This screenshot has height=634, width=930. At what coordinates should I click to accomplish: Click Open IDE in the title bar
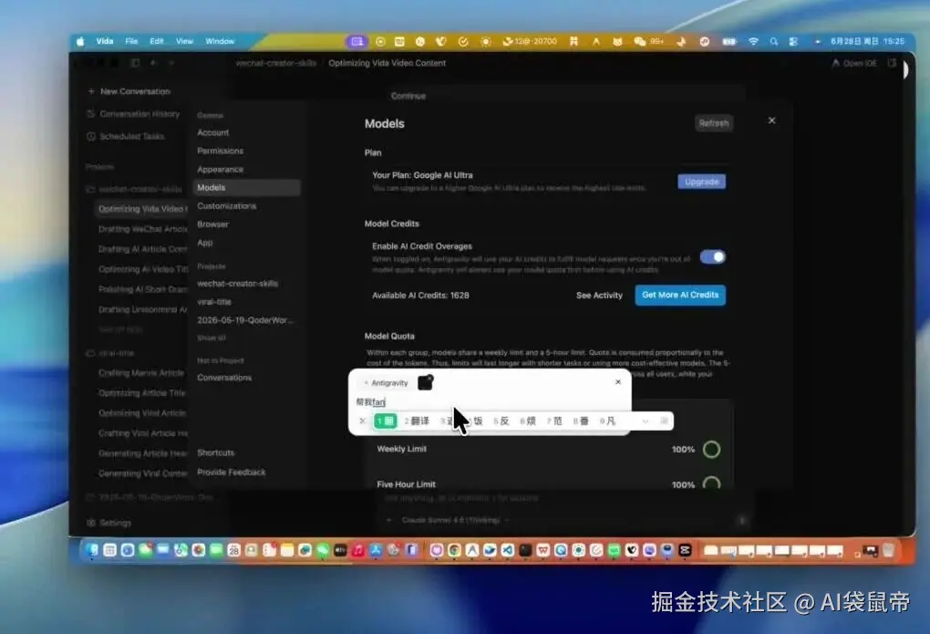[x=854, y=63]
